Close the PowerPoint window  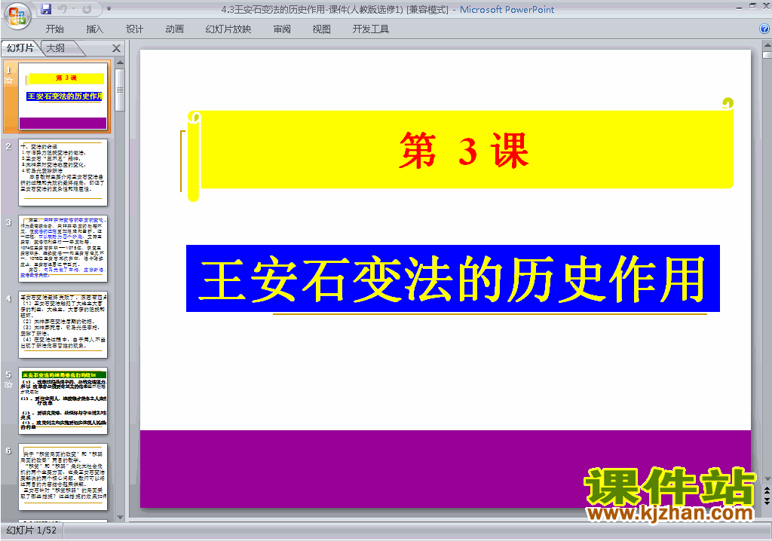click(x=766, y=6)
